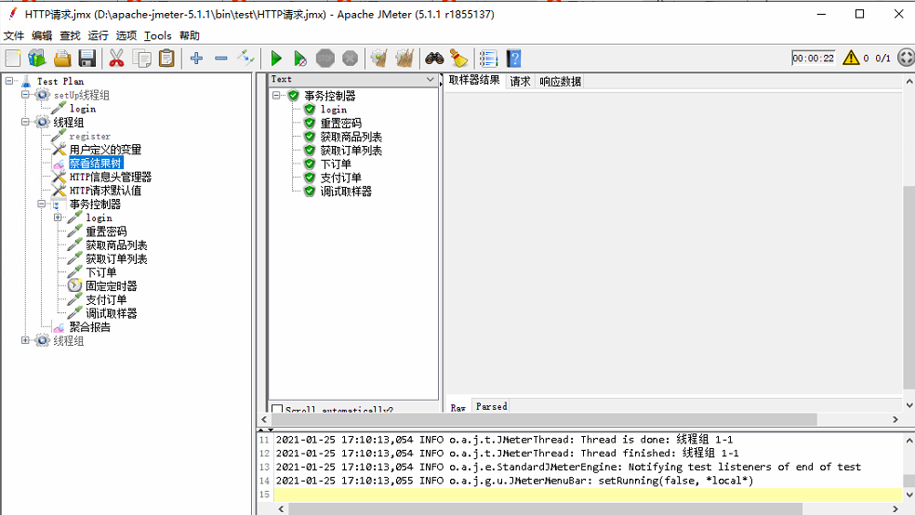Image resolution: width=915 pixels, height=515 pixels.
Task: Expand login under 事务控制器 in plan tree
Action: [x=58, y=218]
